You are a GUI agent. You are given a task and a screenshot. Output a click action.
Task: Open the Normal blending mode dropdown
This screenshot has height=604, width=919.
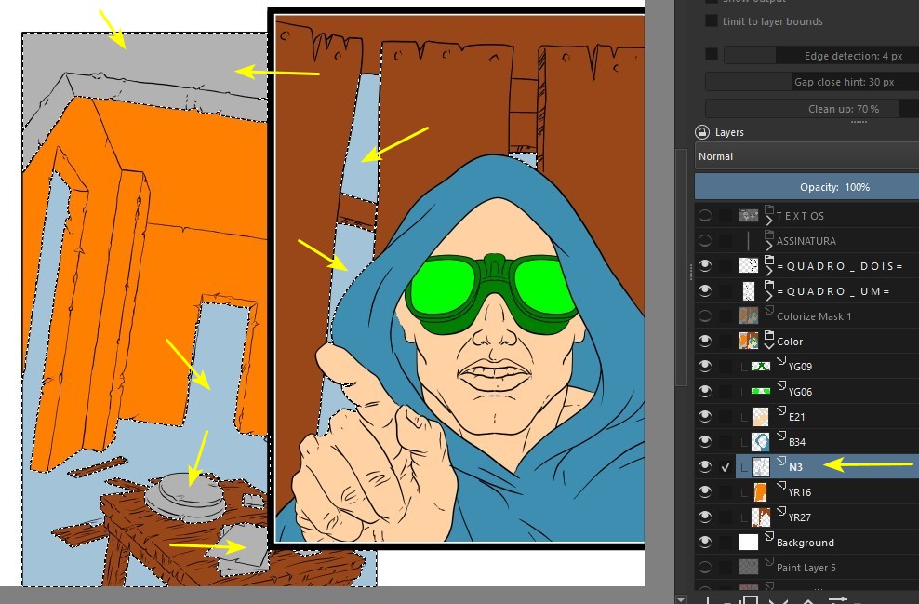(x=806, y=156)
